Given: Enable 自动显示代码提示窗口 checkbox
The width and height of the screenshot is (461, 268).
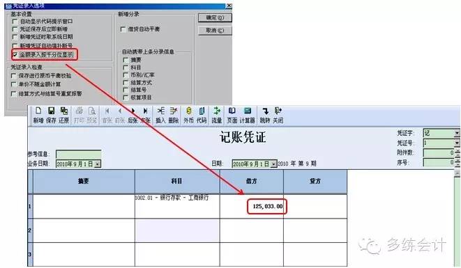Looking at the screenshot, I should (x=15, y=22).
